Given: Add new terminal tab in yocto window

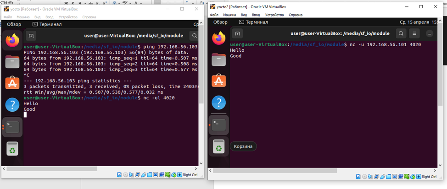Looking at the screenshot, I should tap(31, 36).
